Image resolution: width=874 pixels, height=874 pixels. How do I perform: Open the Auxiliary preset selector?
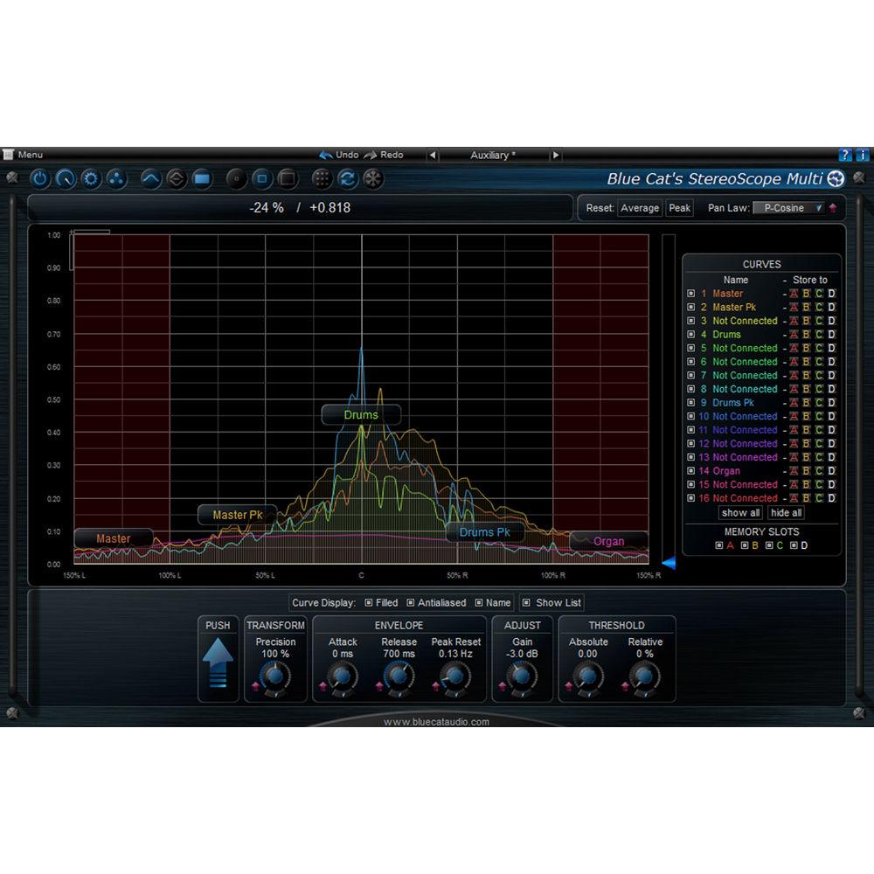click(493, 155)
